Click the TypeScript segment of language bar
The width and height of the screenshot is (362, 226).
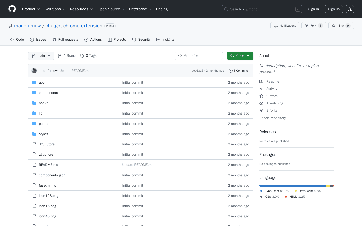[x=293, y=186]
